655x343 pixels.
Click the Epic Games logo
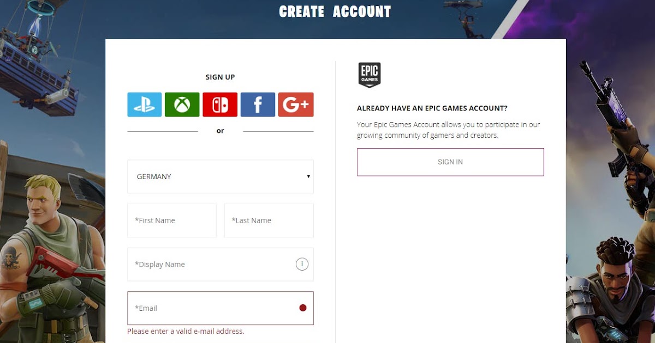pos(370,75)
